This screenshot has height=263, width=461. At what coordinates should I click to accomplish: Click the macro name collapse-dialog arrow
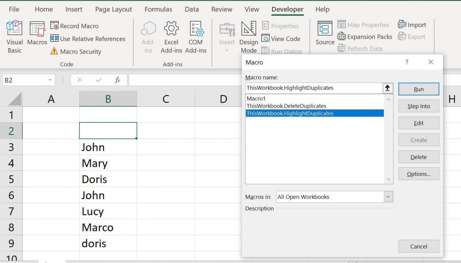click(387, 88)
